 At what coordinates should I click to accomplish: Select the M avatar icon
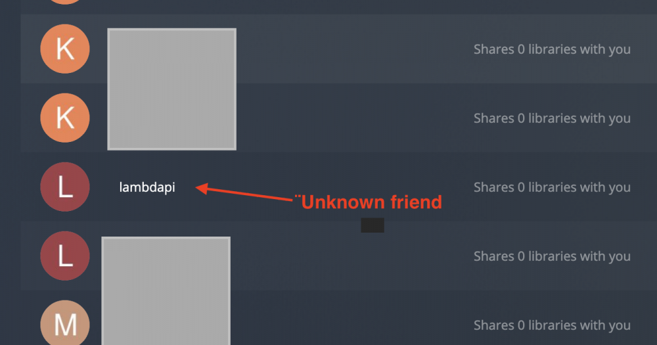[x=65, y=323]
